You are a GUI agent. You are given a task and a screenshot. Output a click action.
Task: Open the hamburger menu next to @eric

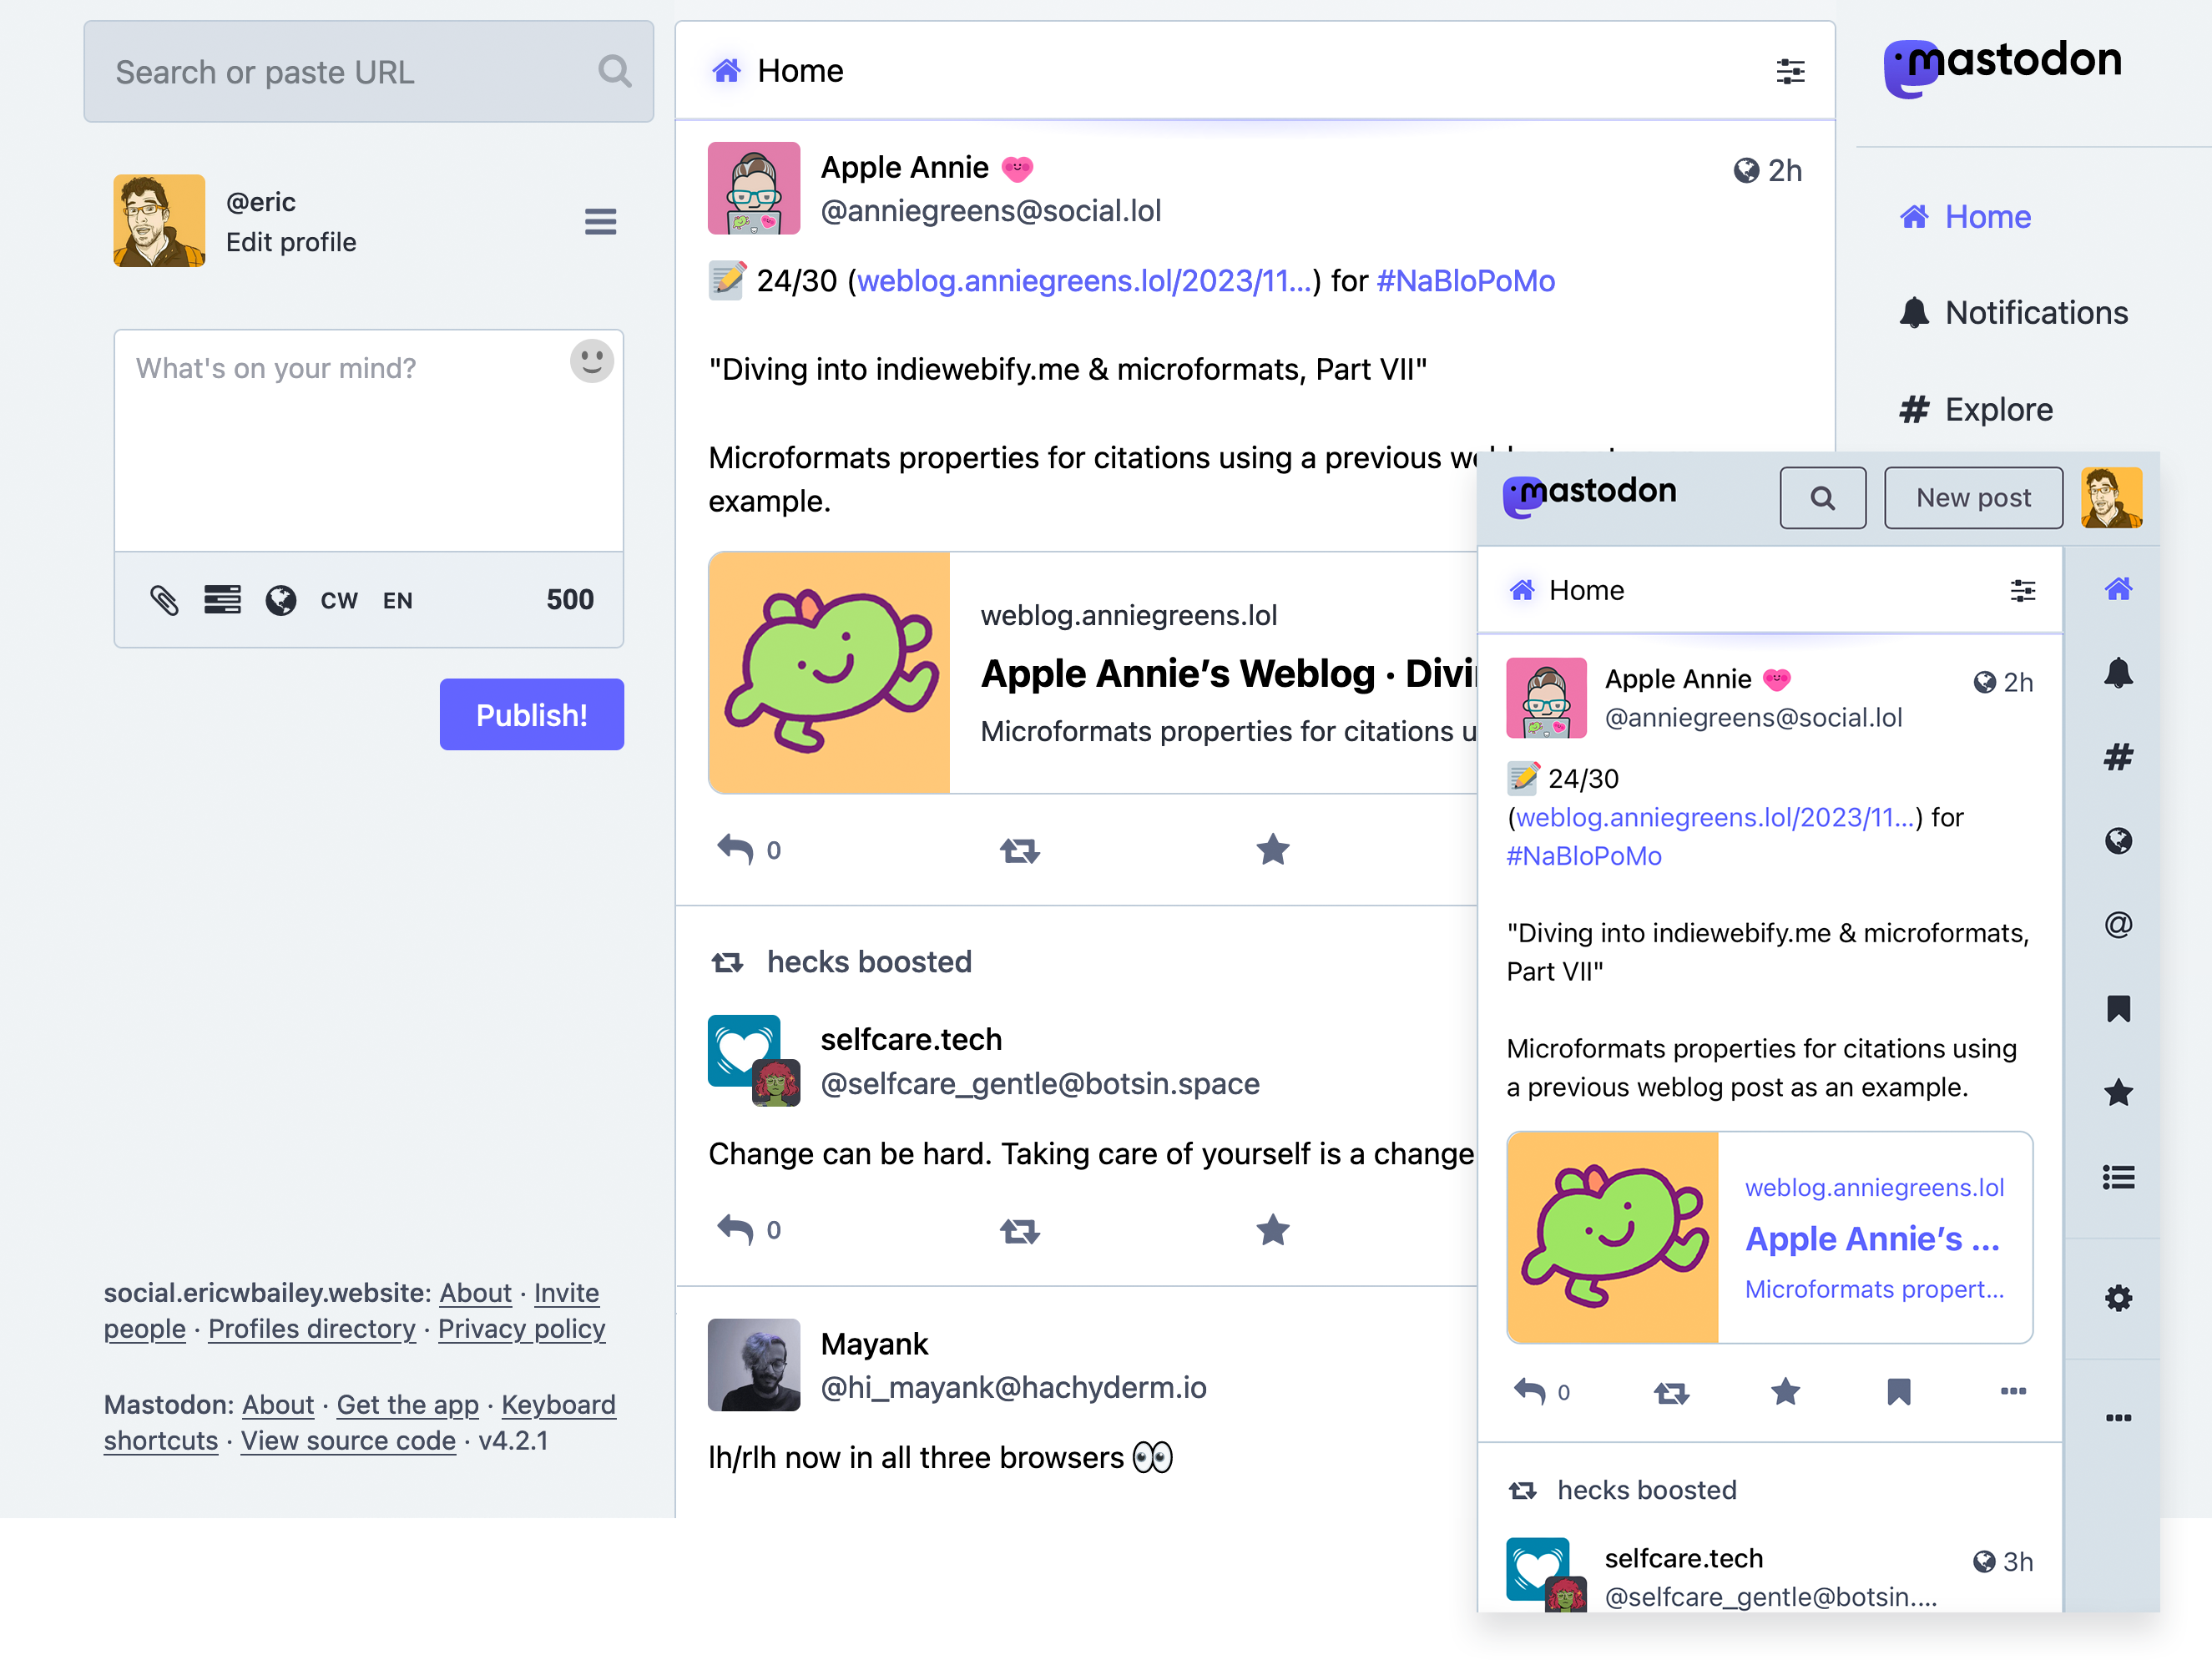coord(600,221)
